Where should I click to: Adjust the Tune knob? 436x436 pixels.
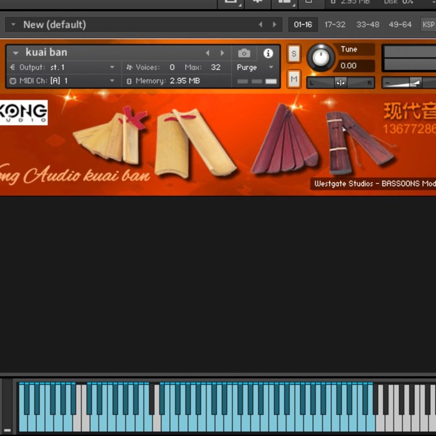coord(320,58)
